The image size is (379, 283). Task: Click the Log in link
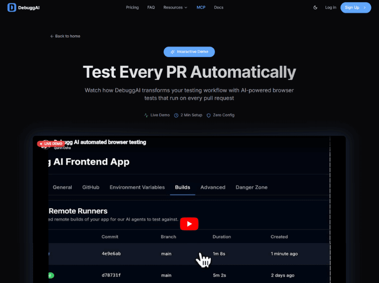tap(330, 8)
